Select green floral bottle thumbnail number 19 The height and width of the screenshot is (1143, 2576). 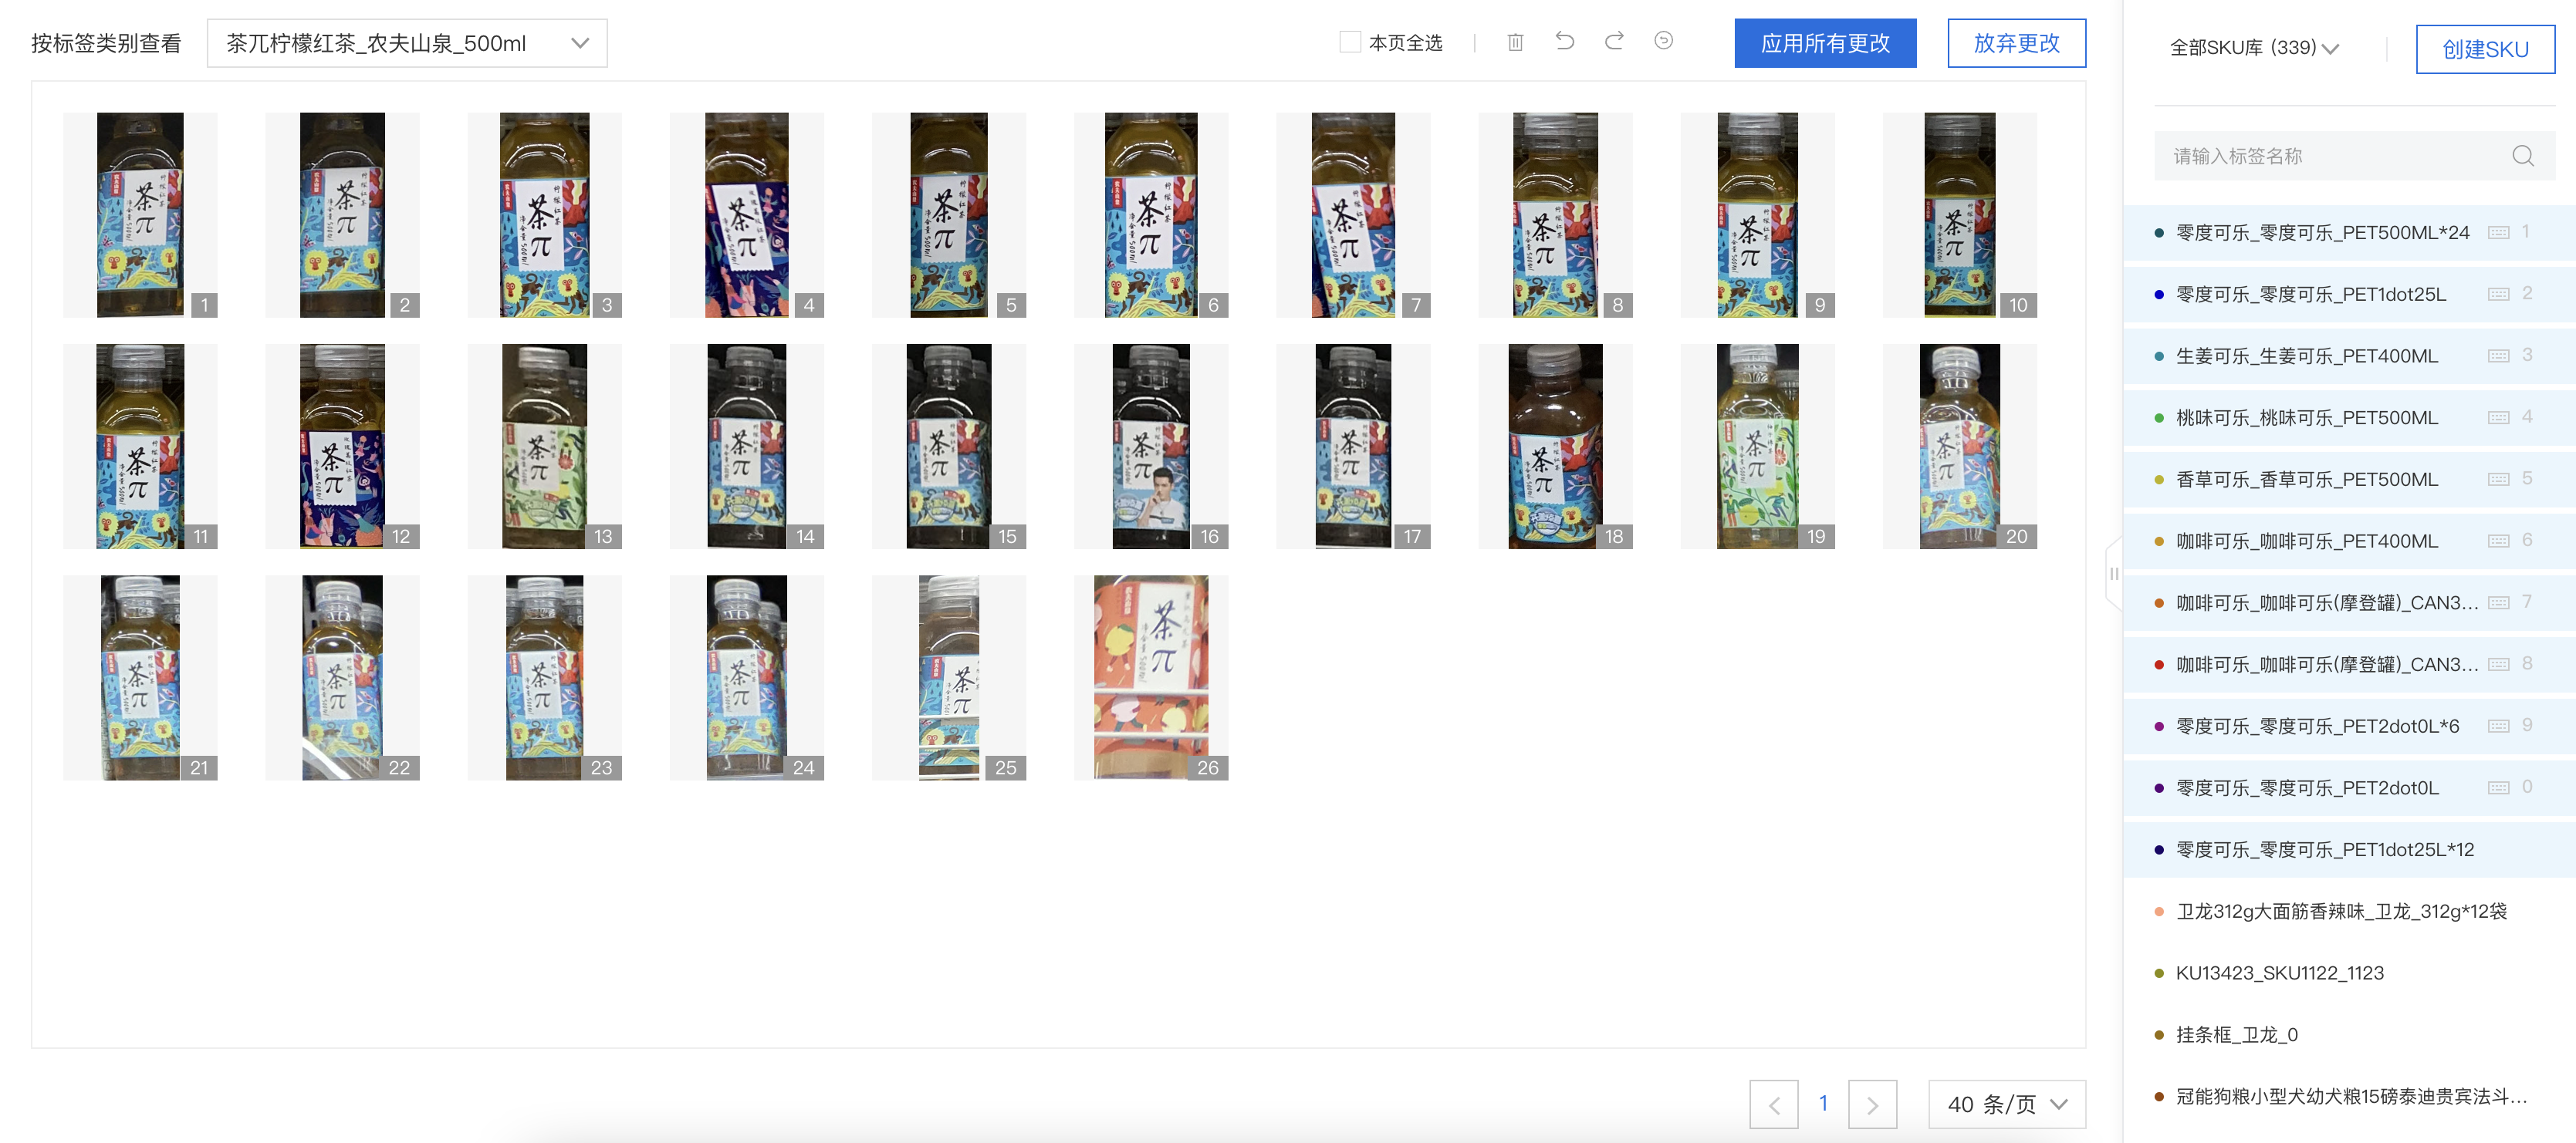pos(1757,447)
